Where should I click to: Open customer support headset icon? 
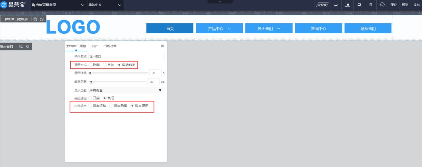pos(382,5)
